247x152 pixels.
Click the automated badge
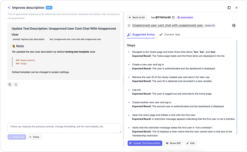(x=185, y=18)
